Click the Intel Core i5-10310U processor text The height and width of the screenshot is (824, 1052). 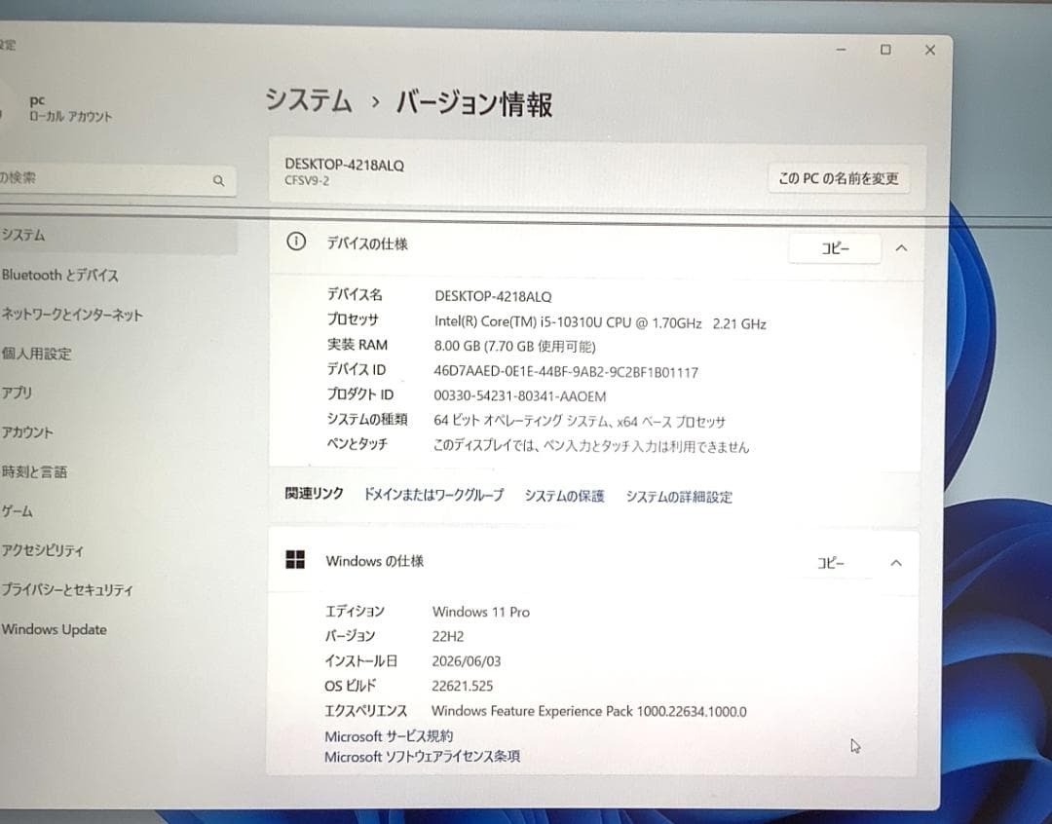[600, 322]
